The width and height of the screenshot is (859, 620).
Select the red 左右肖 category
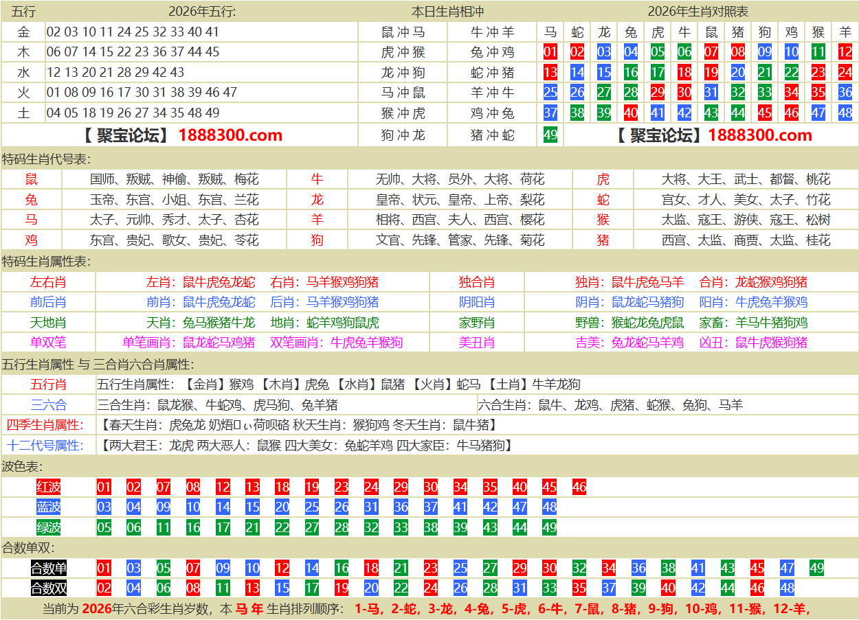48,282
